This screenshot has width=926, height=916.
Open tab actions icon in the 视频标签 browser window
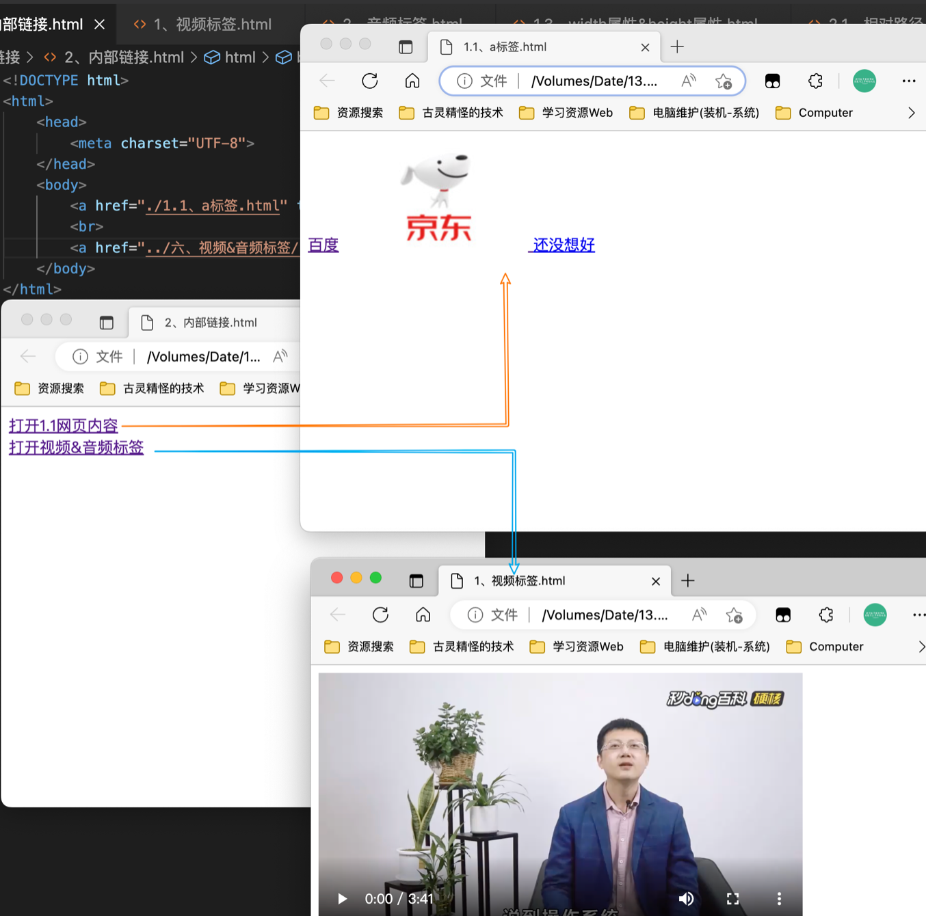(416, 581)
